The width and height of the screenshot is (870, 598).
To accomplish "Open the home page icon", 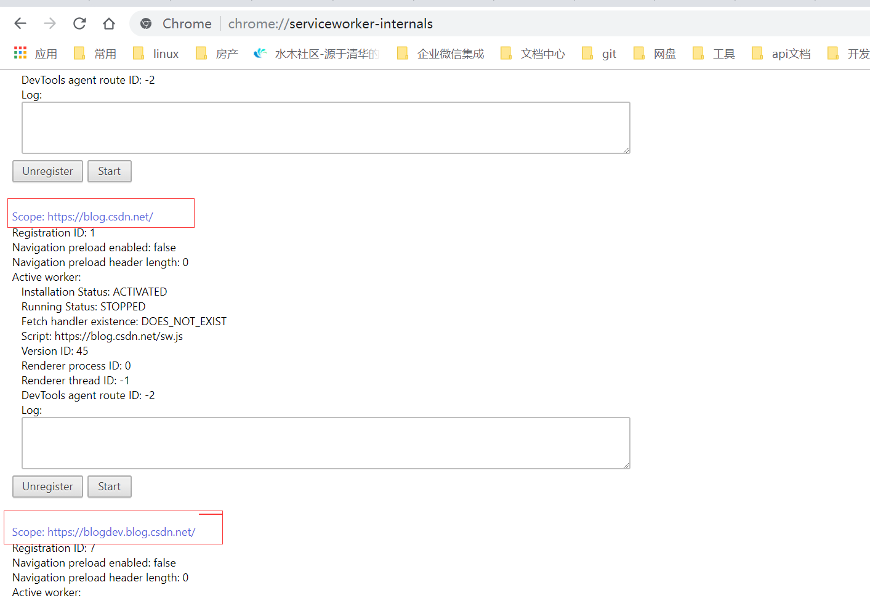I will (109, 23).
